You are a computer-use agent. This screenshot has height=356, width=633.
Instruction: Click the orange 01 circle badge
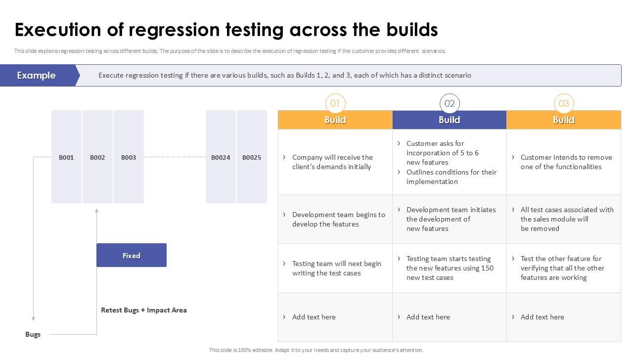[335, 103]
